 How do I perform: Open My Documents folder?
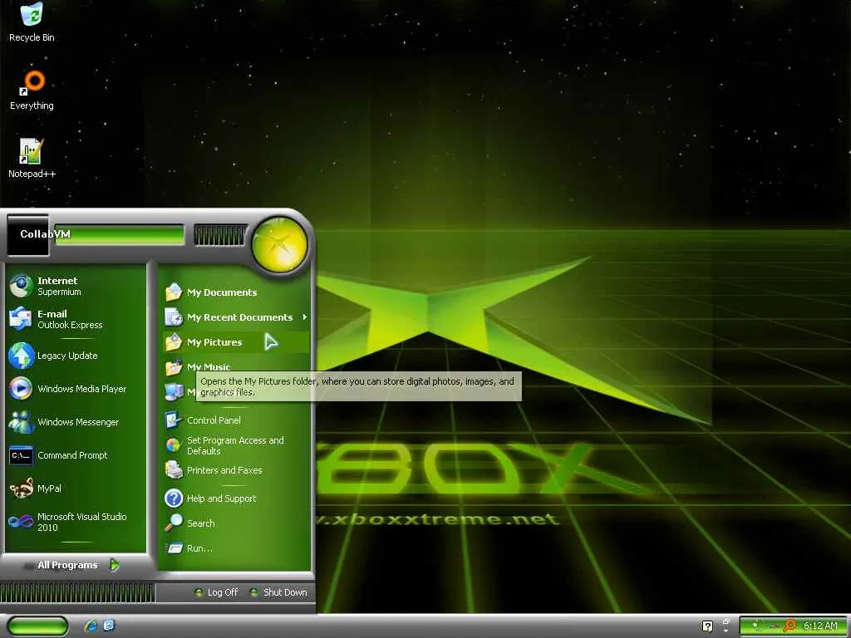235,292
